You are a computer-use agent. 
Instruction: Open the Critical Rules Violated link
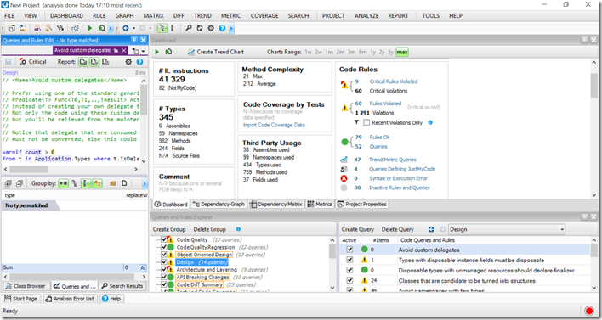[x=394, y=81]
